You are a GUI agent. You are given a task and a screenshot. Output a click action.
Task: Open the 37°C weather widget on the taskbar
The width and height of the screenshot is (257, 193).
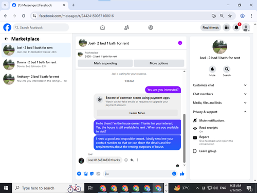click(x=181, y=188)
